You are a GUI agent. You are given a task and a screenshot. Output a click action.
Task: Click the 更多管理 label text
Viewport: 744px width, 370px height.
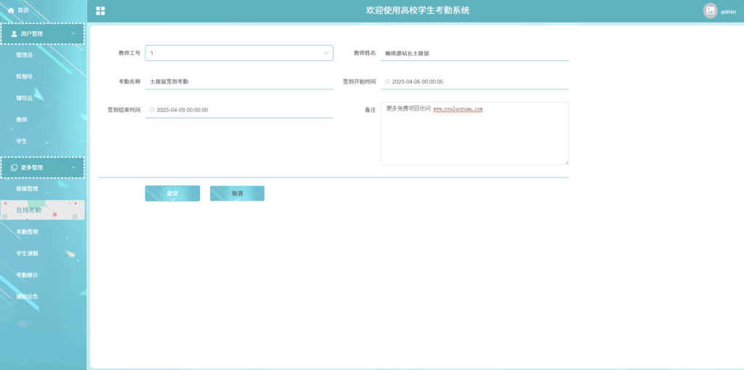pyautogui.click(x=32, y=168)
